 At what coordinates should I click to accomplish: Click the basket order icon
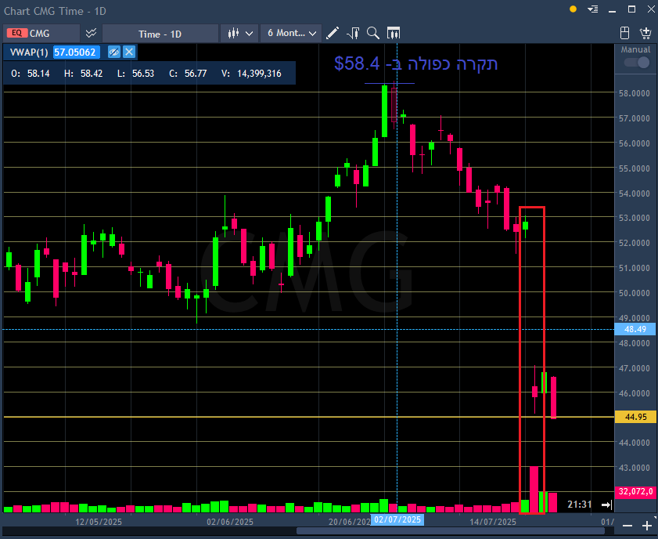(x=645, y=33)
